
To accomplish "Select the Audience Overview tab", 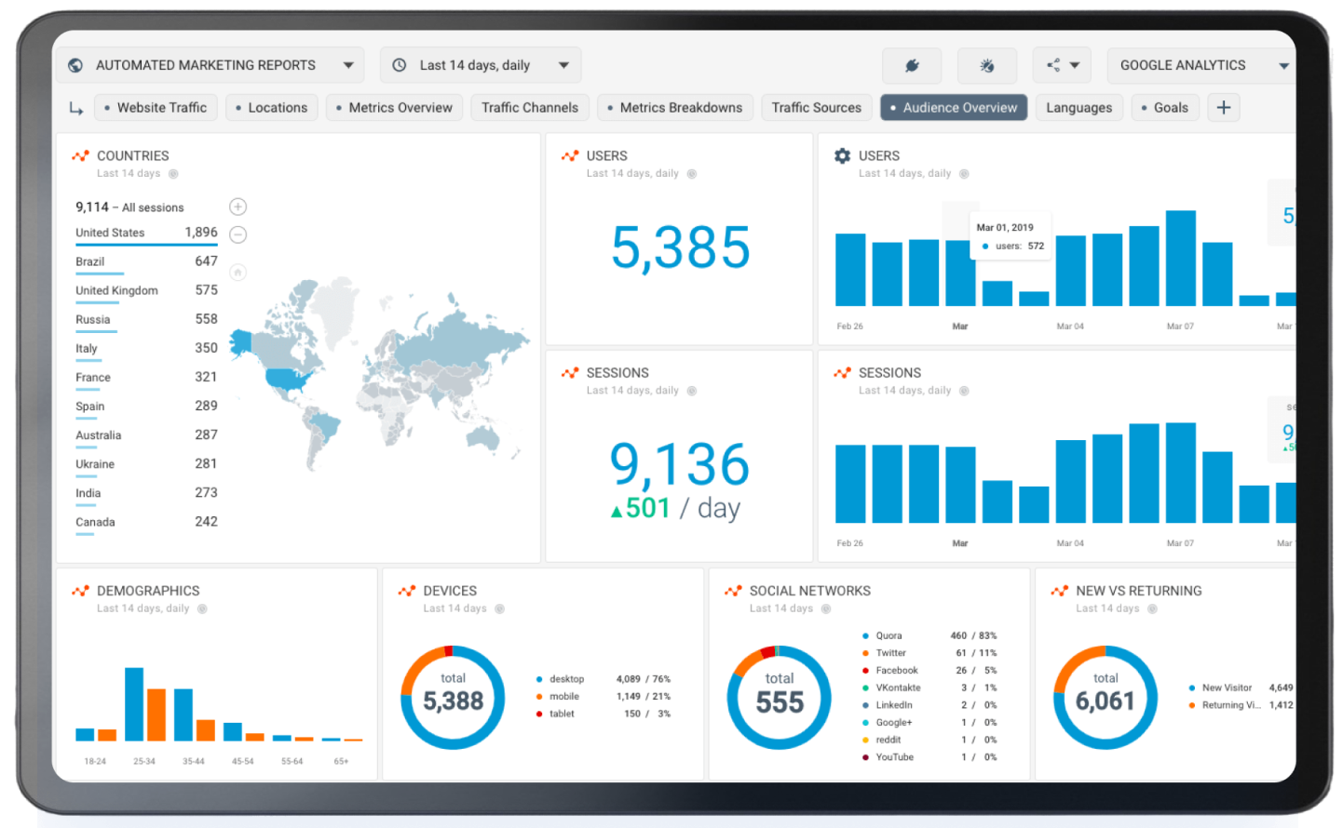I will (x=954, y=108).
